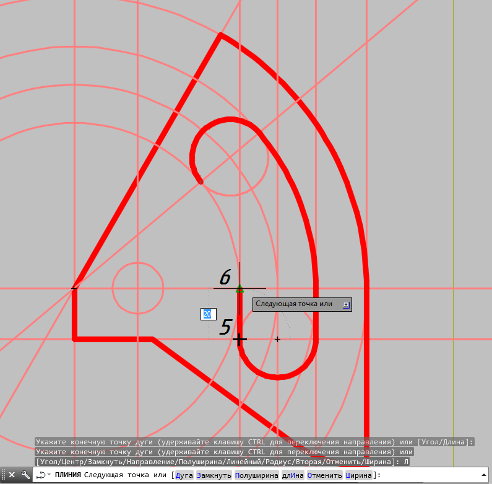This screenshot has width=492, height=484.
Task: Click the длИна command option
Action: click(x=293, y=475)
